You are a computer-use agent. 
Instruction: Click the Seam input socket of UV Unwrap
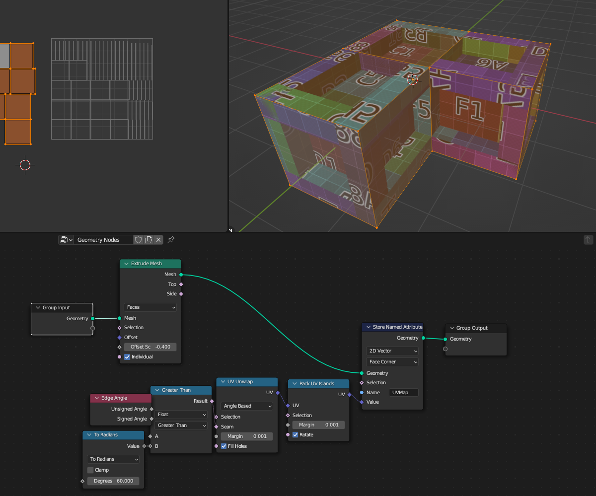(x=216, y=427)
